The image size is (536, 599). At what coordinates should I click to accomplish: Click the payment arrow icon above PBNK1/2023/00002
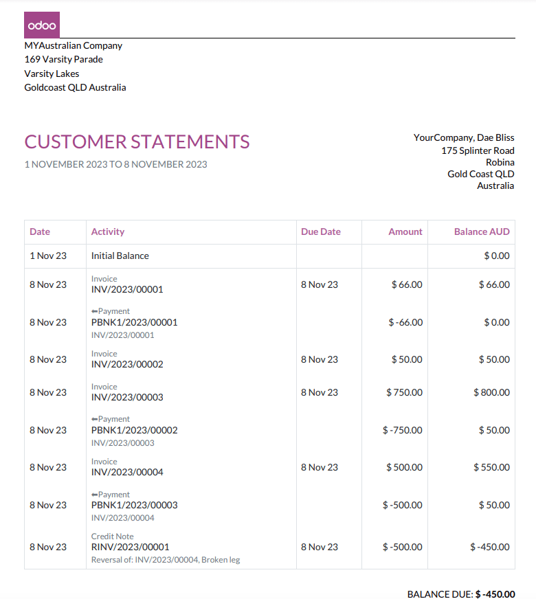94,419
